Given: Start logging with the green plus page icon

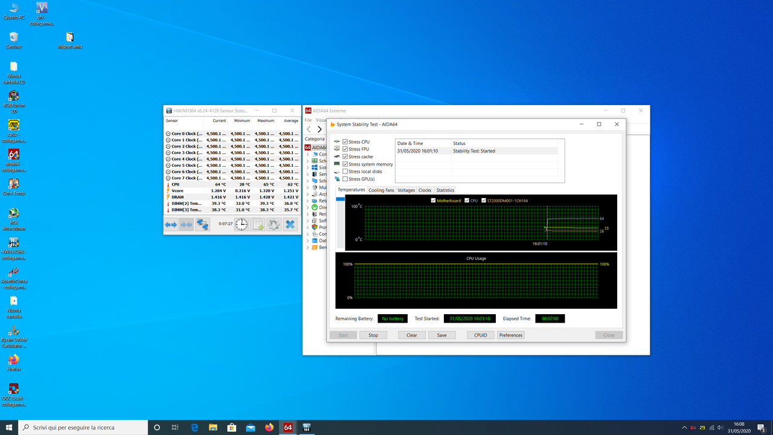Looking at the screenshot, I should [x=257, y=224].
